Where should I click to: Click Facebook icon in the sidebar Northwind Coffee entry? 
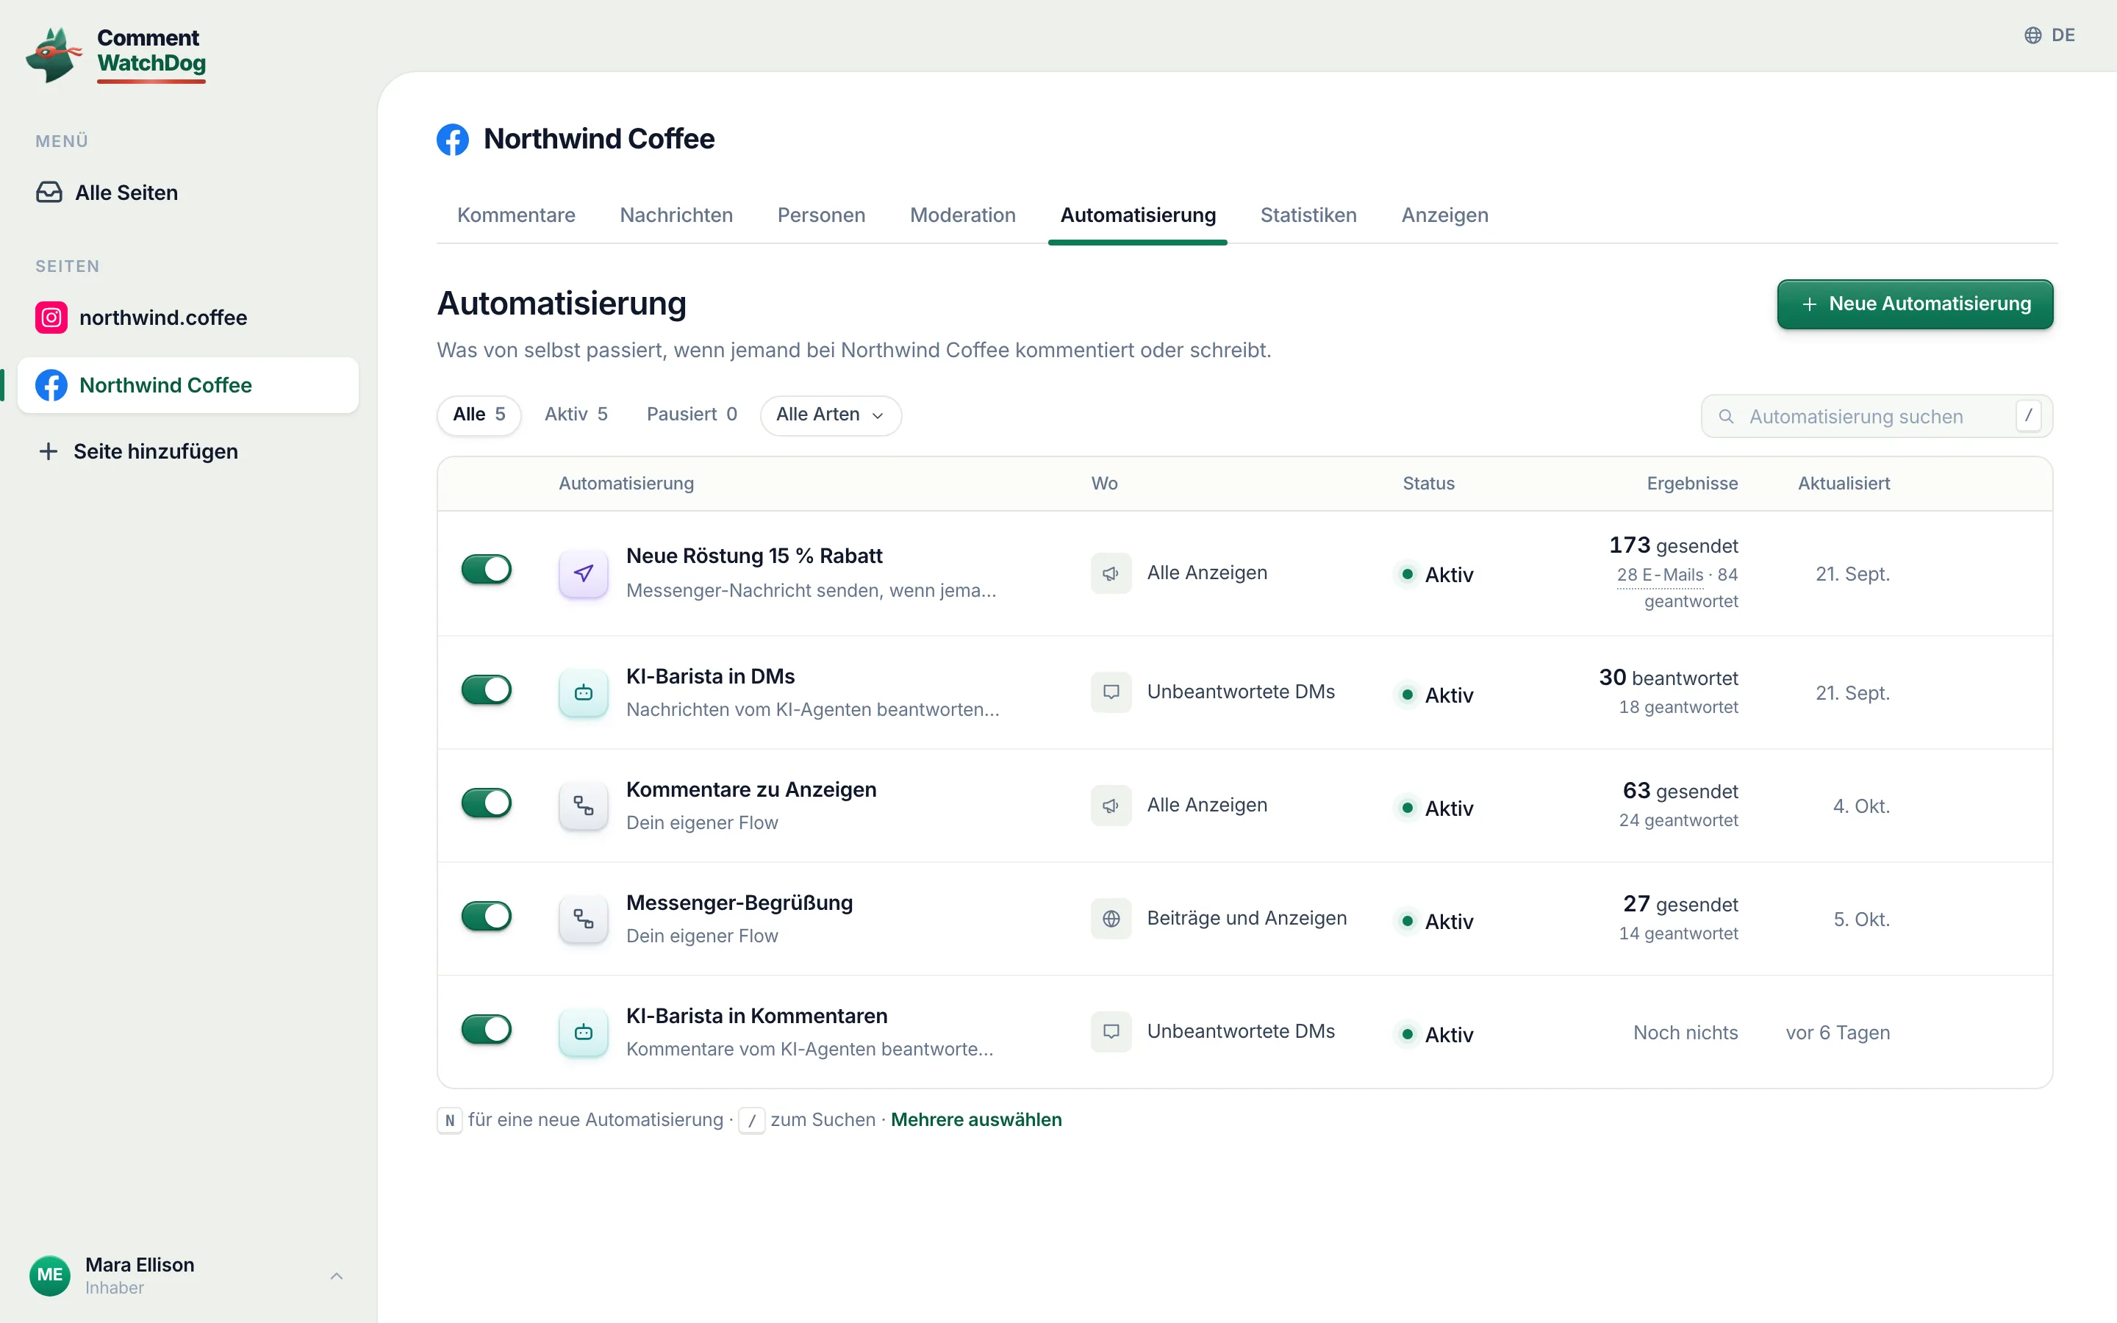51,385
